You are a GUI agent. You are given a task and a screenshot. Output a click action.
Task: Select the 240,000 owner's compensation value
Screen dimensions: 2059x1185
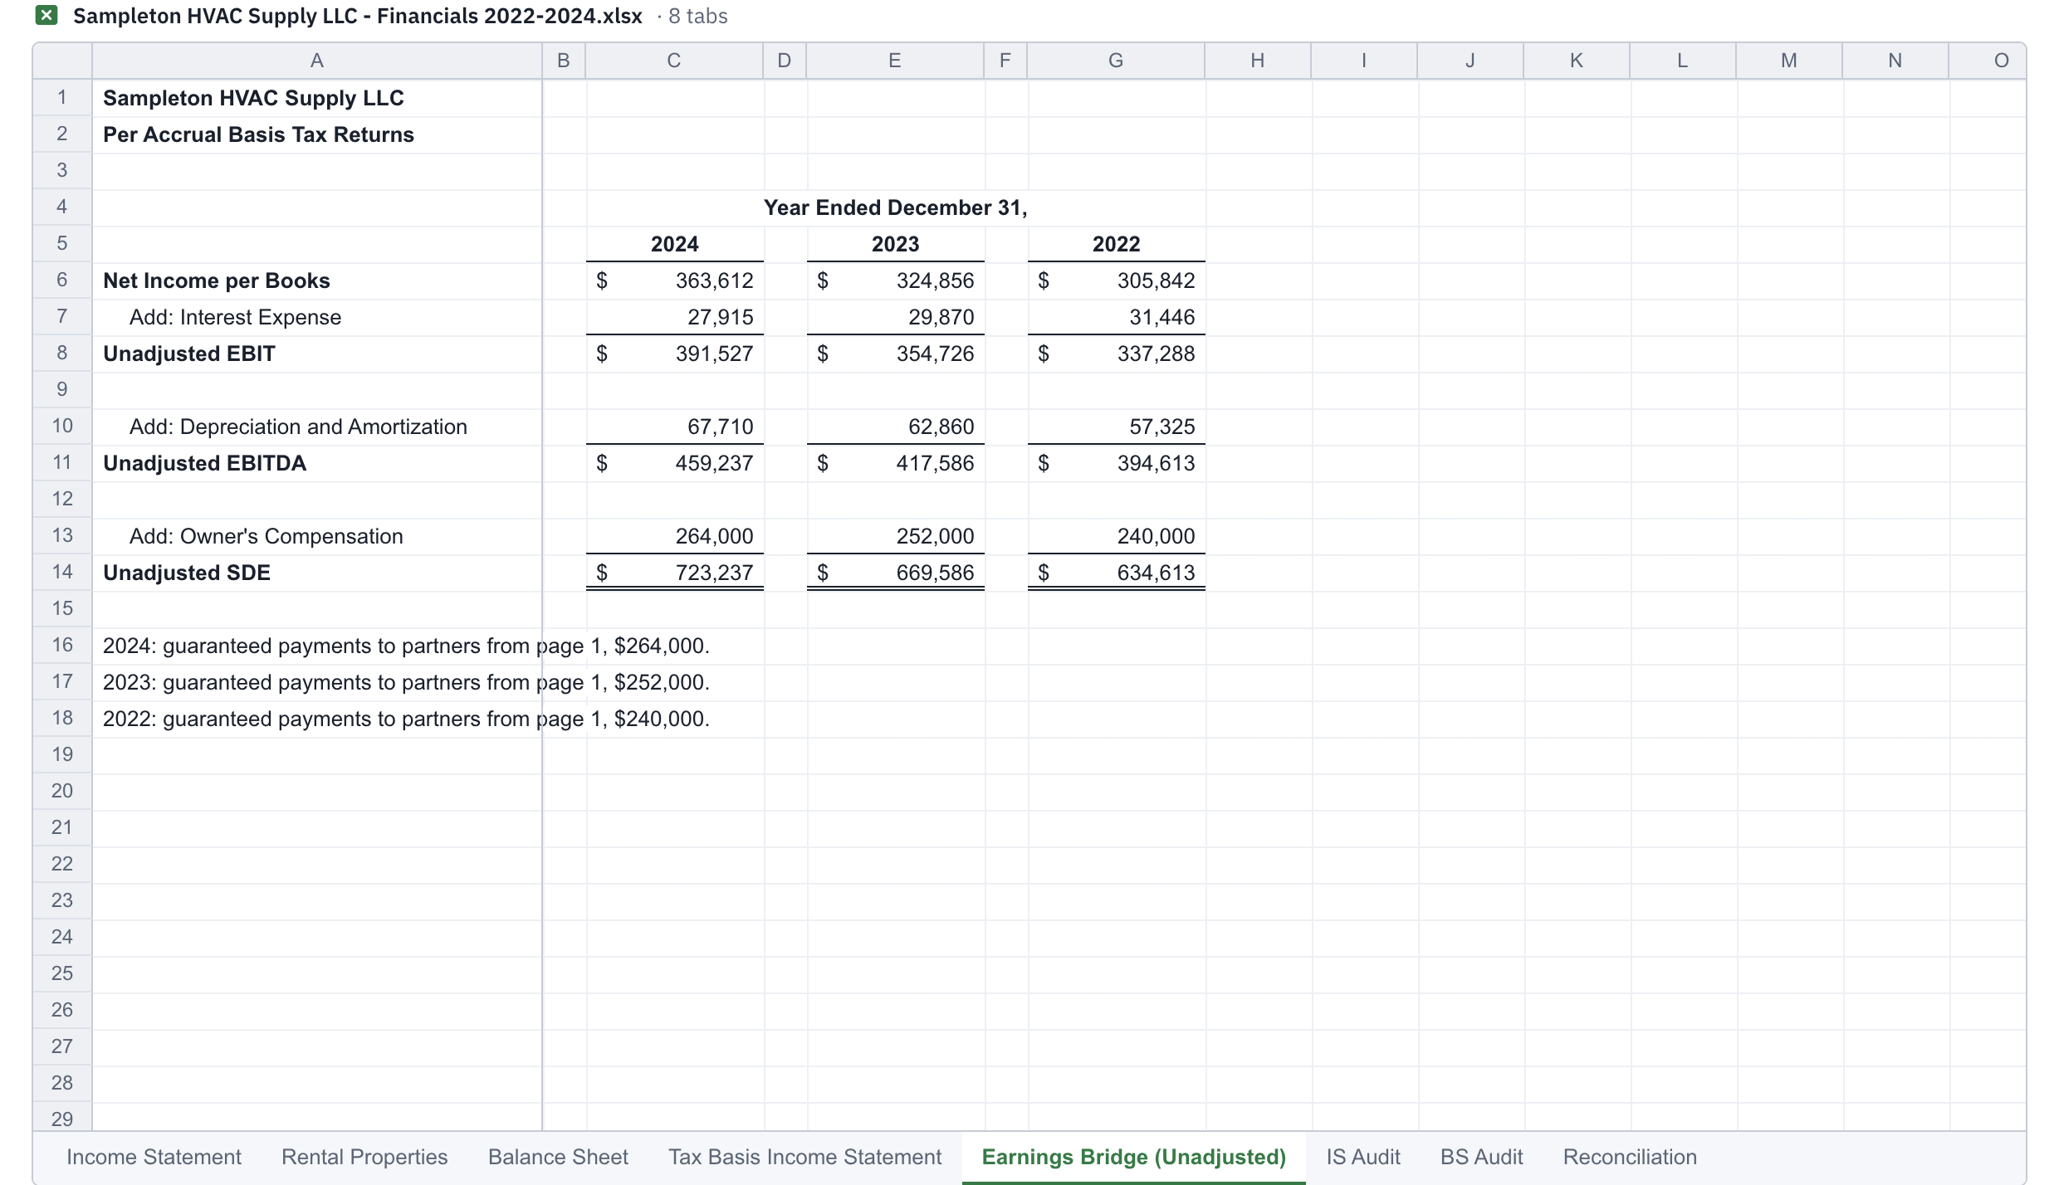coord(1116,536)
